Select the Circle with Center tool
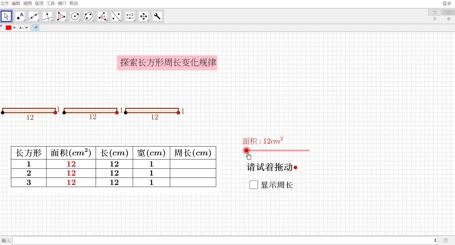The image size is (455, 245). pos(75,16)
